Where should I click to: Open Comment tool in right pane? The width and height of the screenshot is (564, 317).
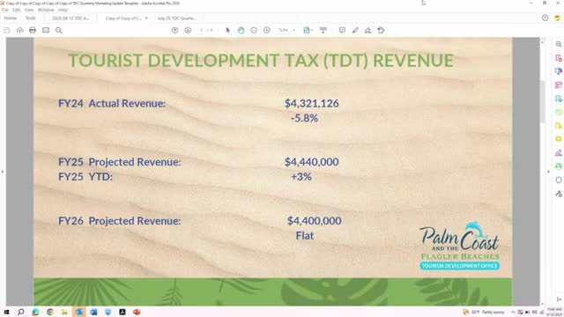559,139
